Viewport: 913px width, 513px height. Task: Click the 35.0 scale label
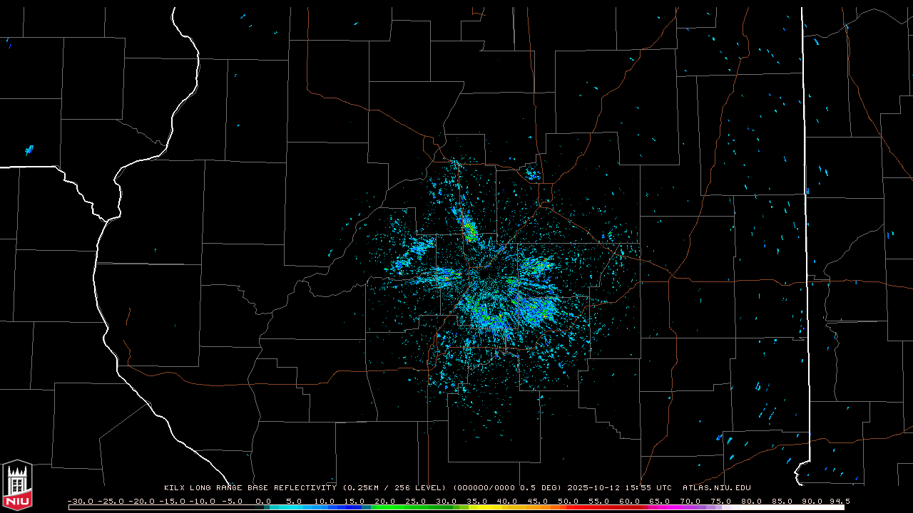coord(476,501)
